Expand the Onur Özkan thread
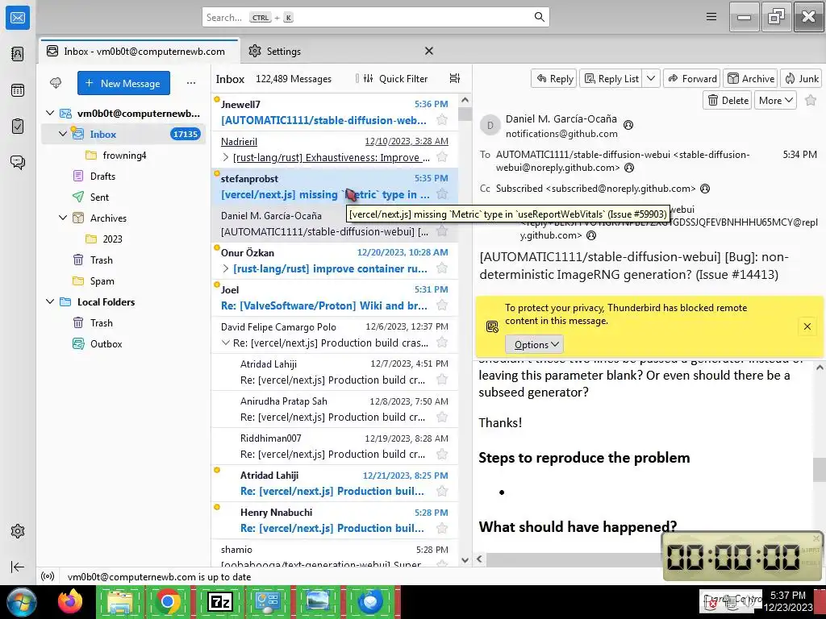 [226, 268]
